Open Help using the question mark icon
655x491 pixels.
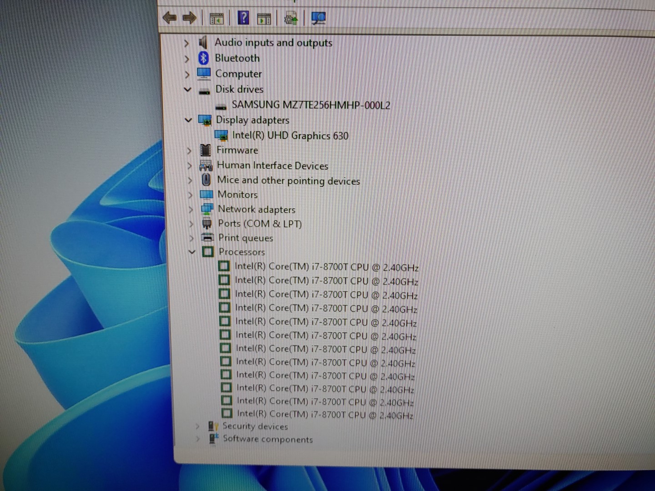point(243,18)
